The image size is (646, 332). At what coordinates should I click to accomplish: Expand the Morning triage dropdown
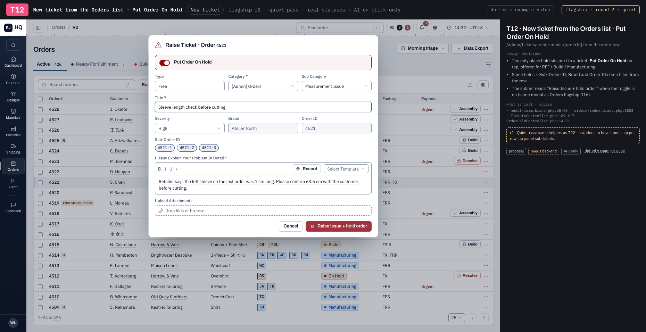(422, 48)
